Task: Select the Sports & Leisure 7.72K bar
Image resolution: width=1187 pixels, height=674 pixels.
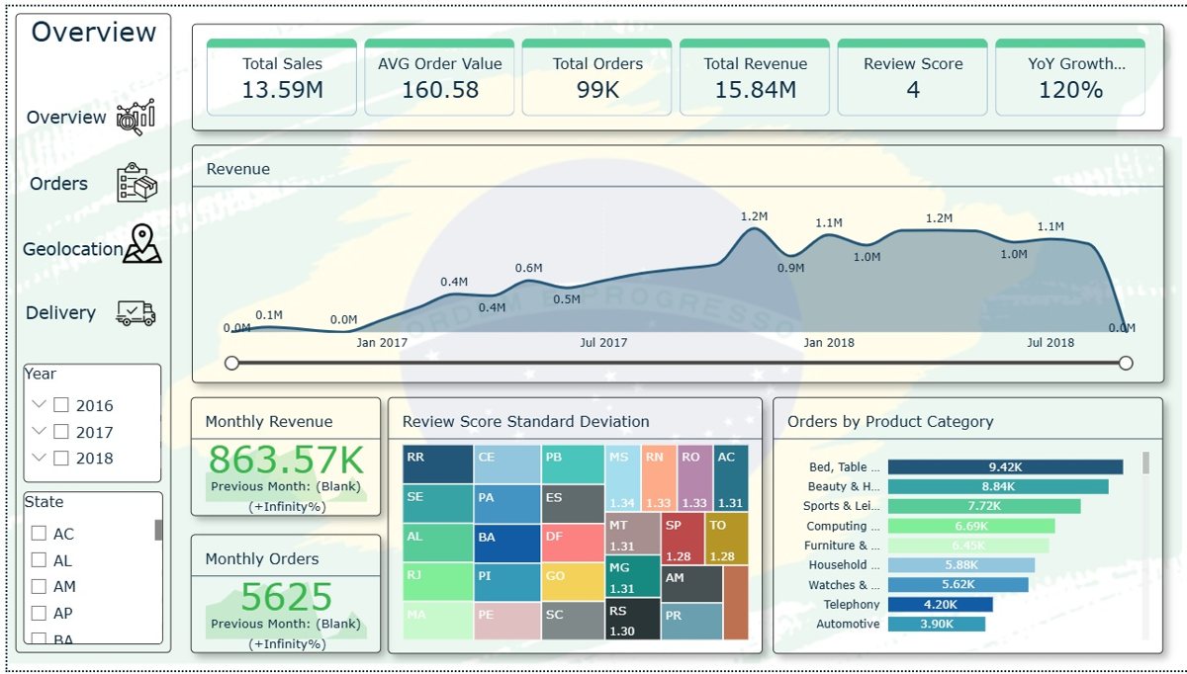Action: 984,506
